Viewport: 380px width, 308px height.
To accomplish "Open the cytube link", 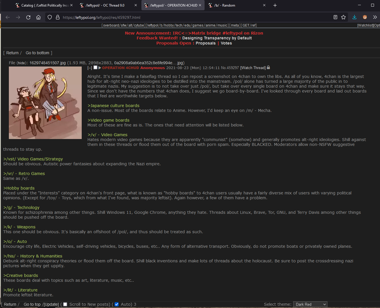I will point(139,25).
